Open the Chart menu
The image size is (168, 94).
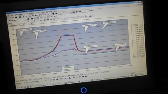[43, 12]
